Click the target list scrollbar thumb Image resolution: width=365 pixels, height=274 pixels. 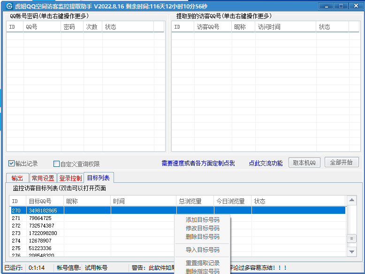pyautogui.click(x=352, y=238)
